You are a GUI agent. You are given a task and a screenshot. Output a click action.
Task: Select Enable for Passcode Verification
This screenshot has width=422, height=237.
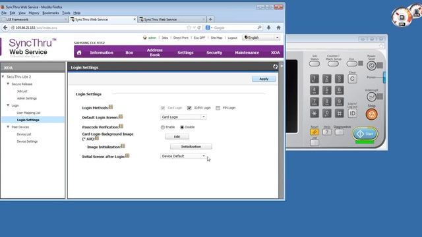pos(163,127)
